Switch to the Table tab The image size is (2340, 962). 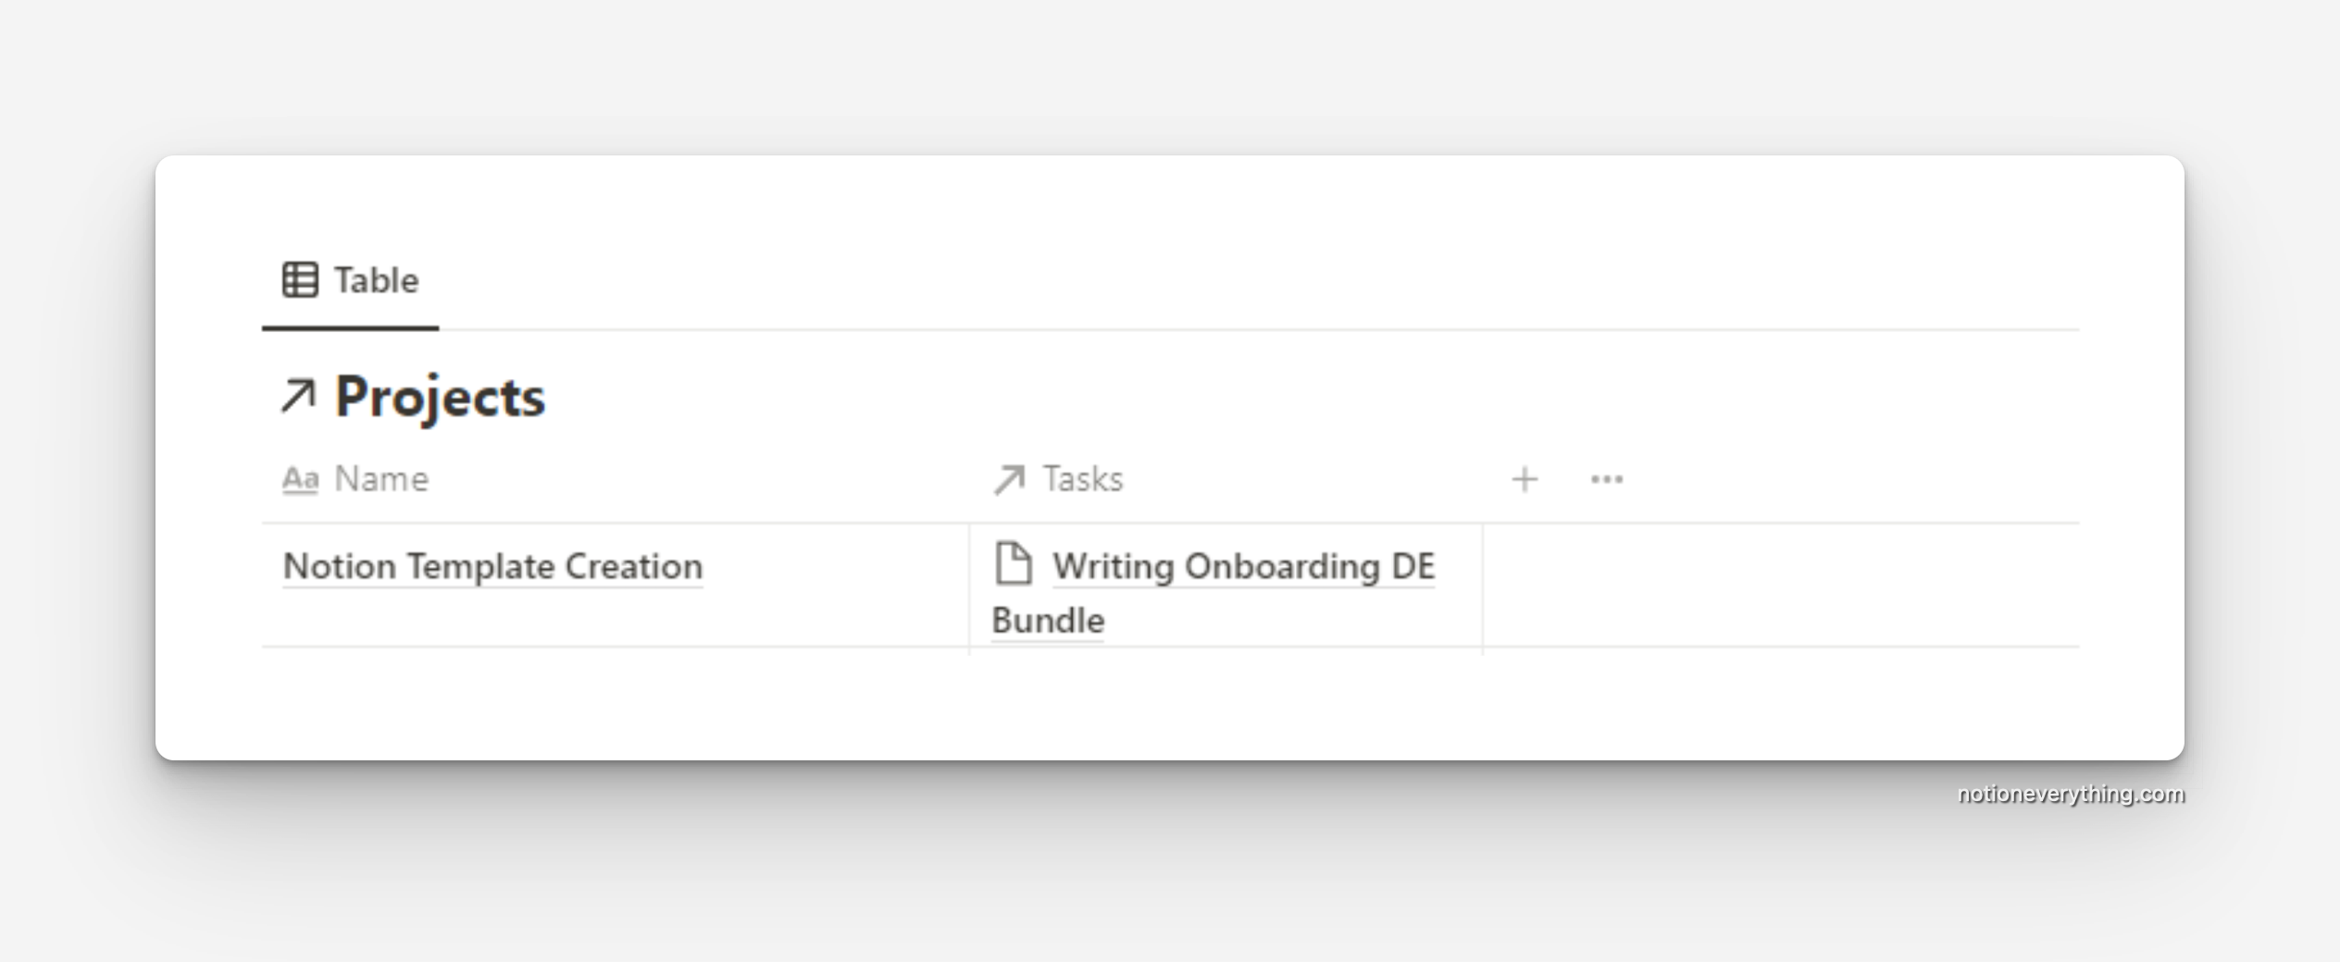pos(372,279)
